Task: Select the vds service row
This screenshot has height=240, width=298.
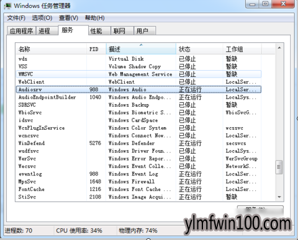Action: (138, 59)
